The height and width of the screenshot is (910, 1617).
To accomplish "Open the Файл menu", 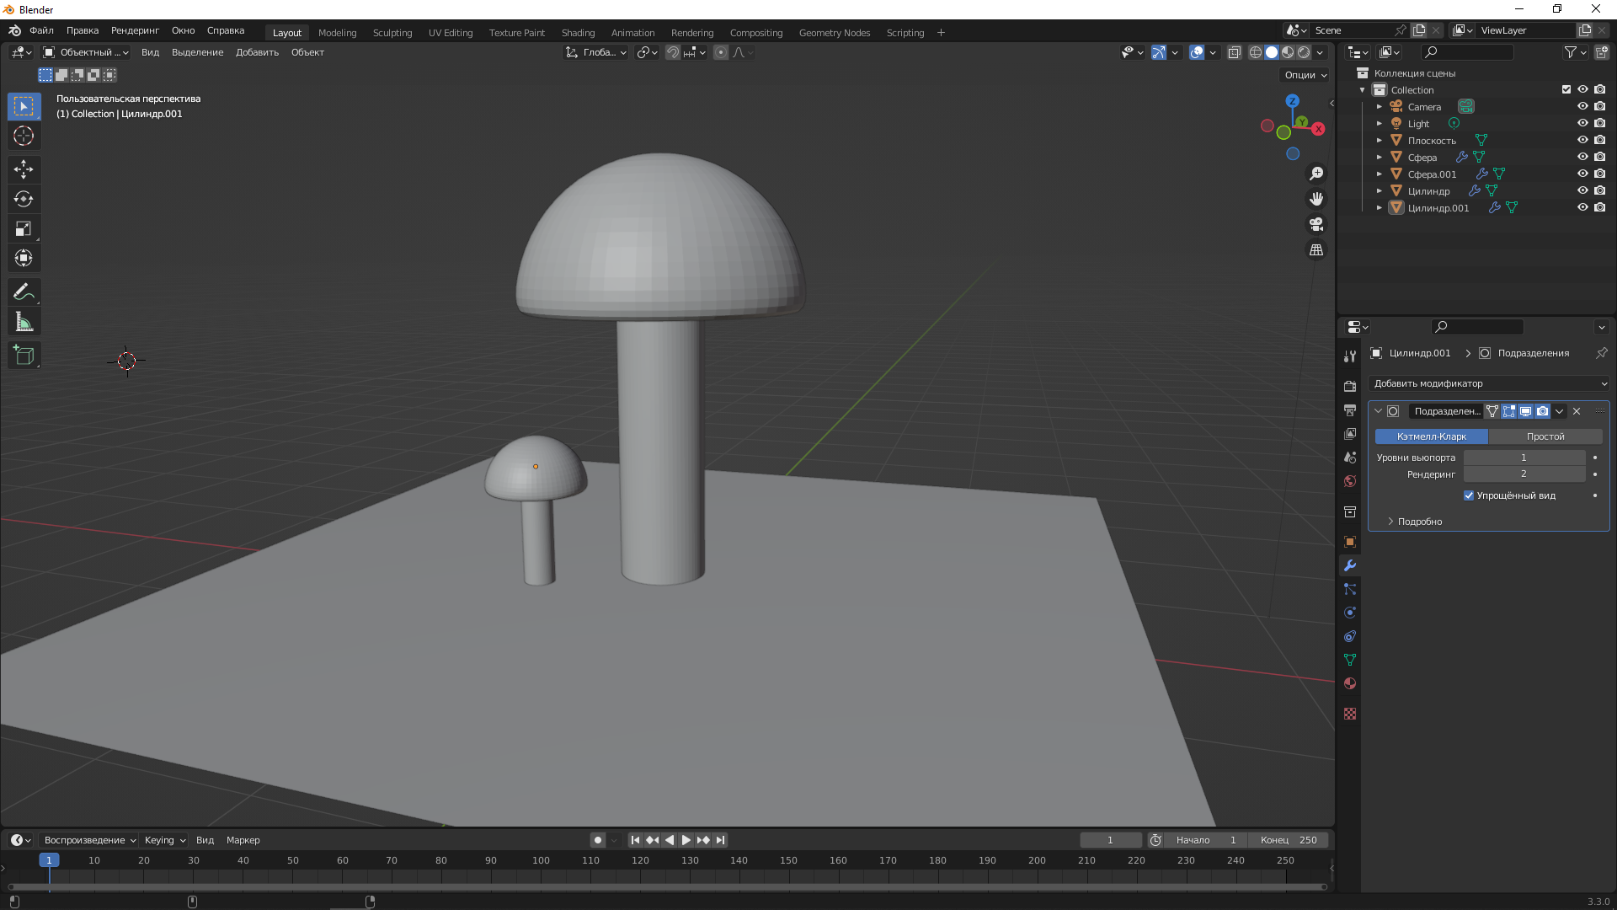I will pyautogui.click(x=41, y=30).
